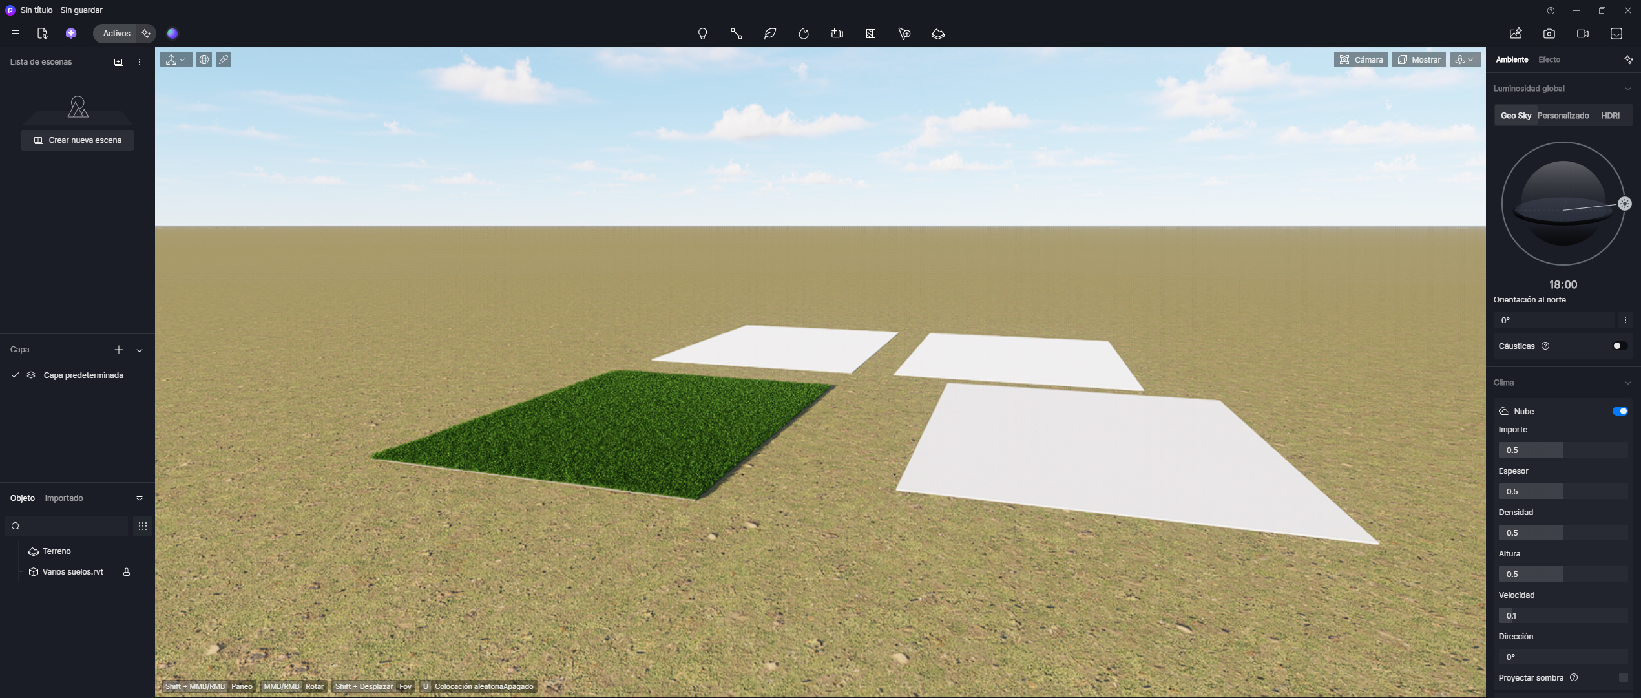Open the fire effects tool icon
This screenshot has width=1641, height=698.
coord(803,34)
